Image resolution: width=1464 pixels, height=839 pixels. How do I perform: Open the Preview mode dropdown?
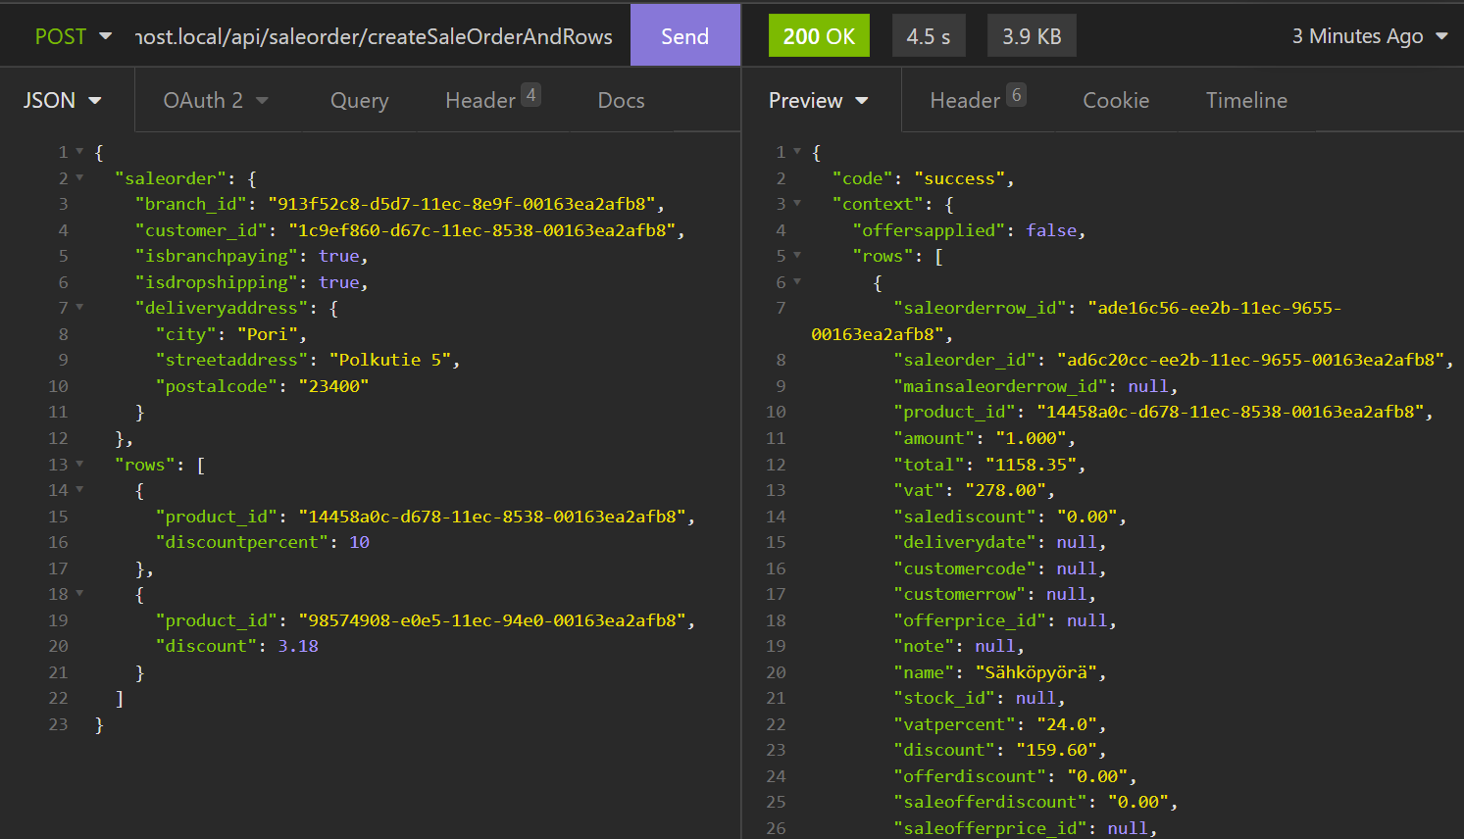click(x=819, y=100)
